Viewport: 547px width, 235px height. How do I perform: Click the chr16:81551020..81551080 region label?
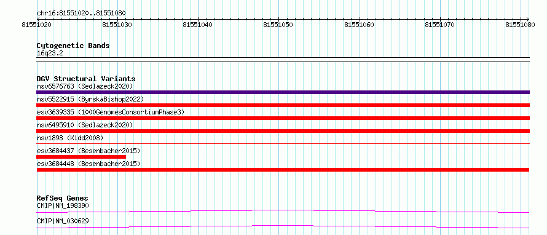click(81, 14)
